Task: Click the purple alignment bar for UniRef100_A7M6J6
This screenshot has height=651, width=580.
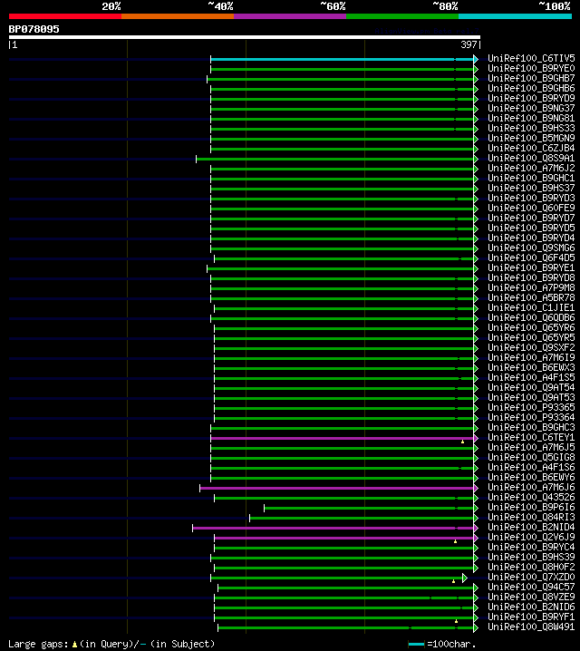Action: click(337, 488)
